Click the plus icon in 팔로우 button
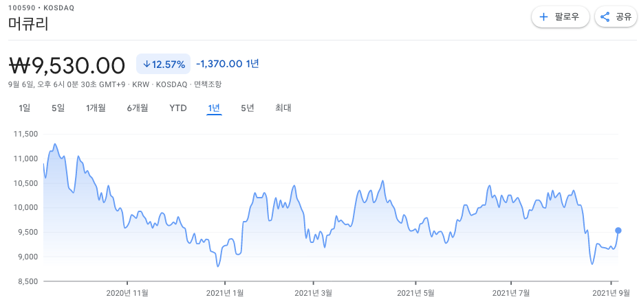The width and height of the screenshot is (639, 304). pyautogui.click(x=543, y=17)
